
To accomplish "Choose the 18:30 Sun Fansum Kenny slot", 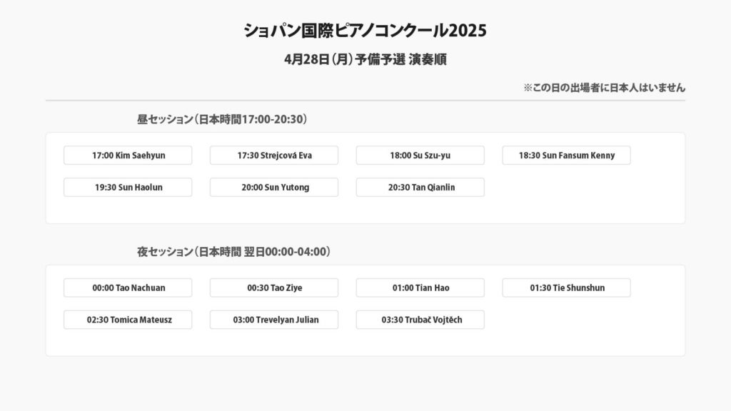I will [566, 156].
